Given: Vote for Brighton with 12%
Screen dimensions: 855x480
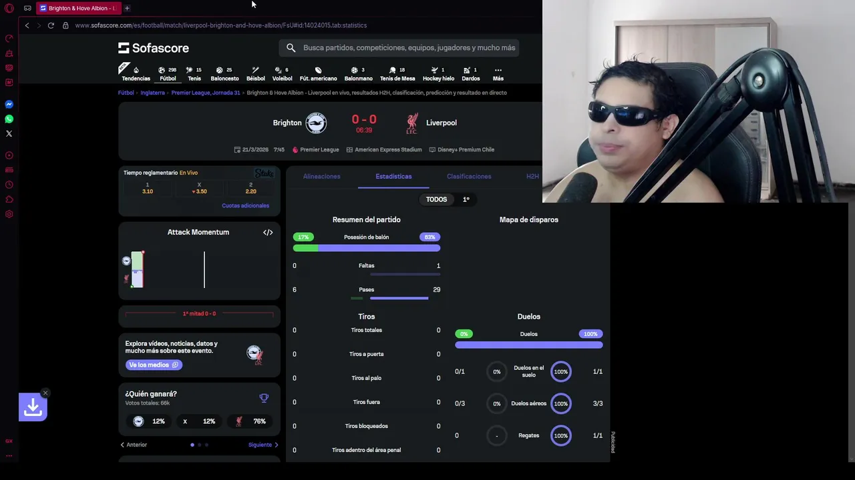Looking at the screenshot, I should coord(149,421).
